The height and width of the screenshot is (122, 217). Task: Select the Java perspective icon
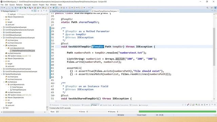pyautogui.click(x=215, y=8)
